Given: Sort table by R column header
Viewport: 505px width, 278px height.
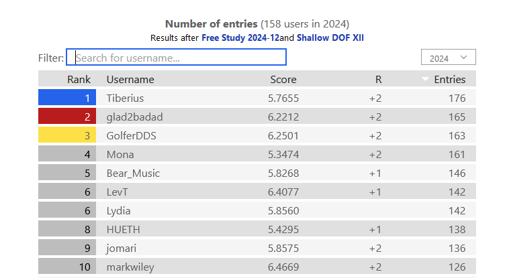Looking at the screenshot, I should tap(379, 80).
